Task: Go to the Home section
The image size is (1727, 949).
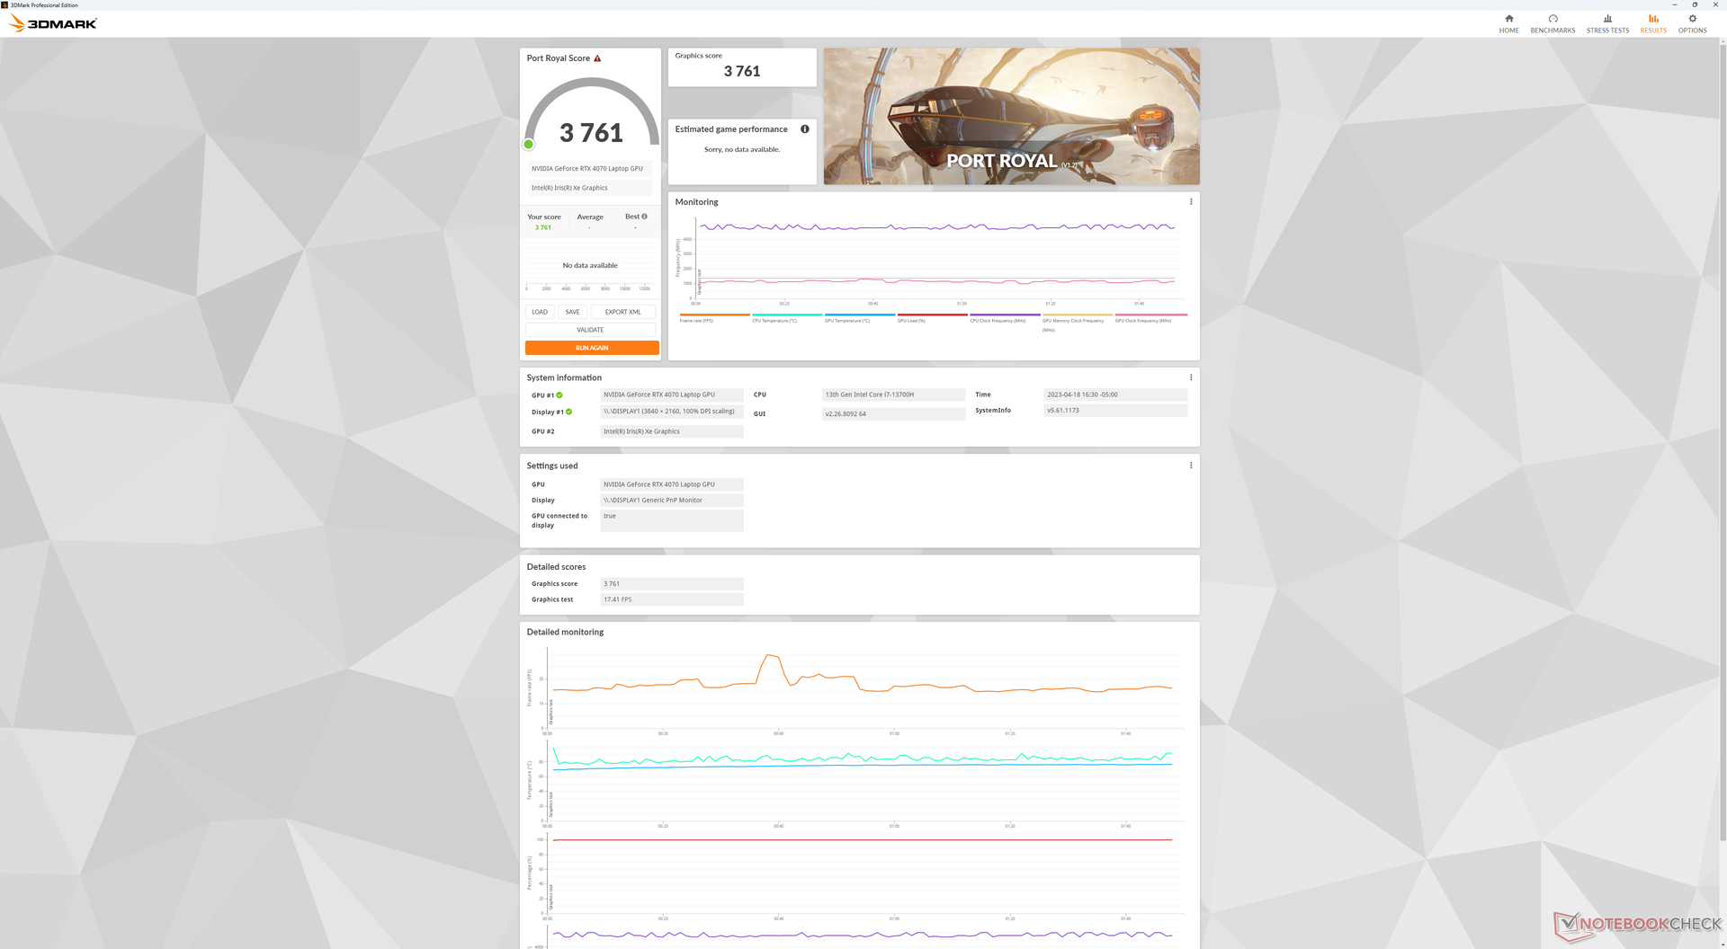Action: coord(1508,23)
